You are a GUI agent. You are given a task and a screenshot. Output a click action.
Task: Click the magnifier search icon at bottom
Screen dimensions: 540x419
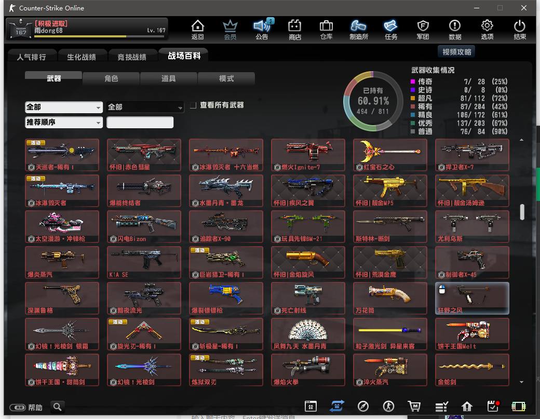[58, 407]
